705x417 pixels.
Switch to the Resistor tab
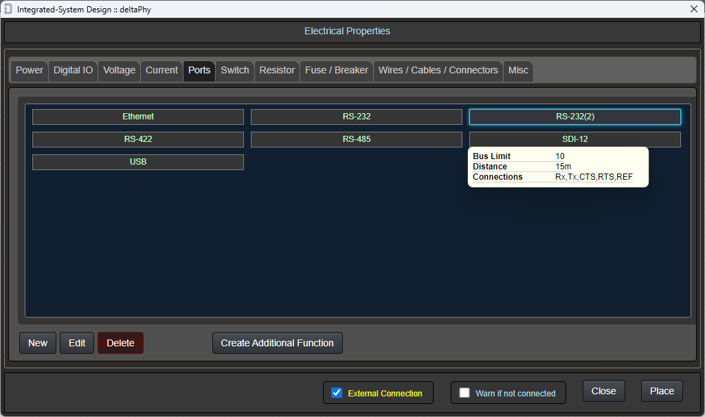click(277, 71)
